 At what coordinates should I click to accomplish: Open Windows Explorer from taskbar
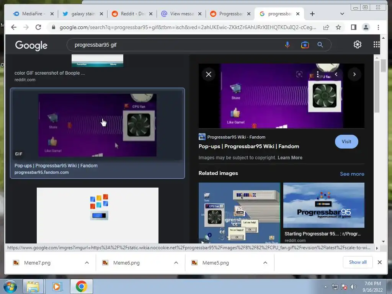click(x=33, y=286)
